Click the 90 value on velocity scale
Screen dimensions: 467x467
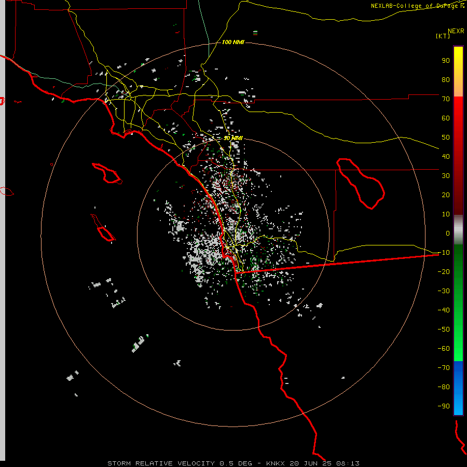[x=446, y=61]
